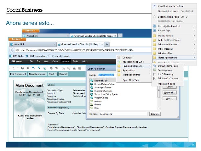
Task: Toggle View Bookmarks Toolbar checkmark
Action: [154, 6]
